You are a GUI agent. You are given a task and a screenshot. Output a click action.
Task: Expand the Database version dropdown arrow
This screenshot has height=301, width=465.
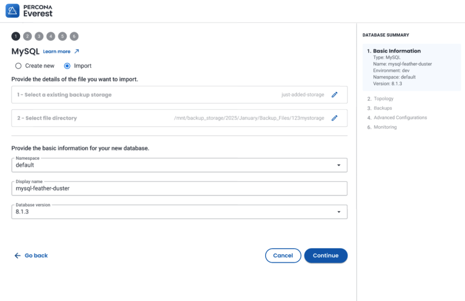tap(339, 212)
